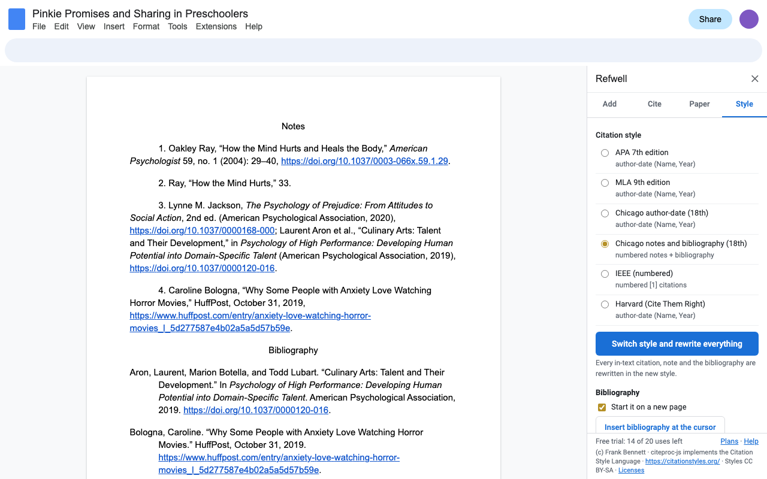Viewport: 767px width, 479px height.
Task: Pick IEEE (numbered) citation style
Action: click(605, 274)
